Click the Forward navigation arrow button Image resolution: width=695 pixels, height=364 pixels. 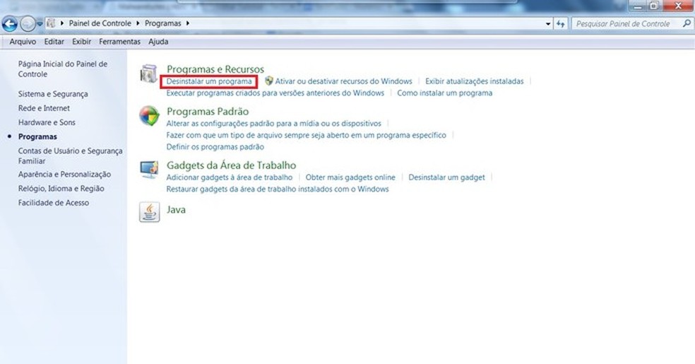pos(28,24)
